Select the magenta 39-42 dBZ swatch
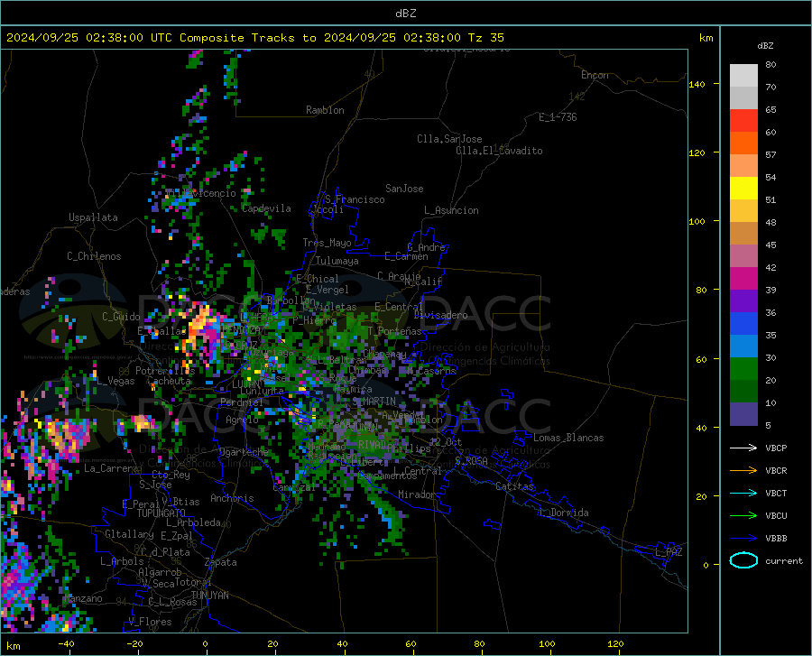812x656 pixels. tap(743, 279)
